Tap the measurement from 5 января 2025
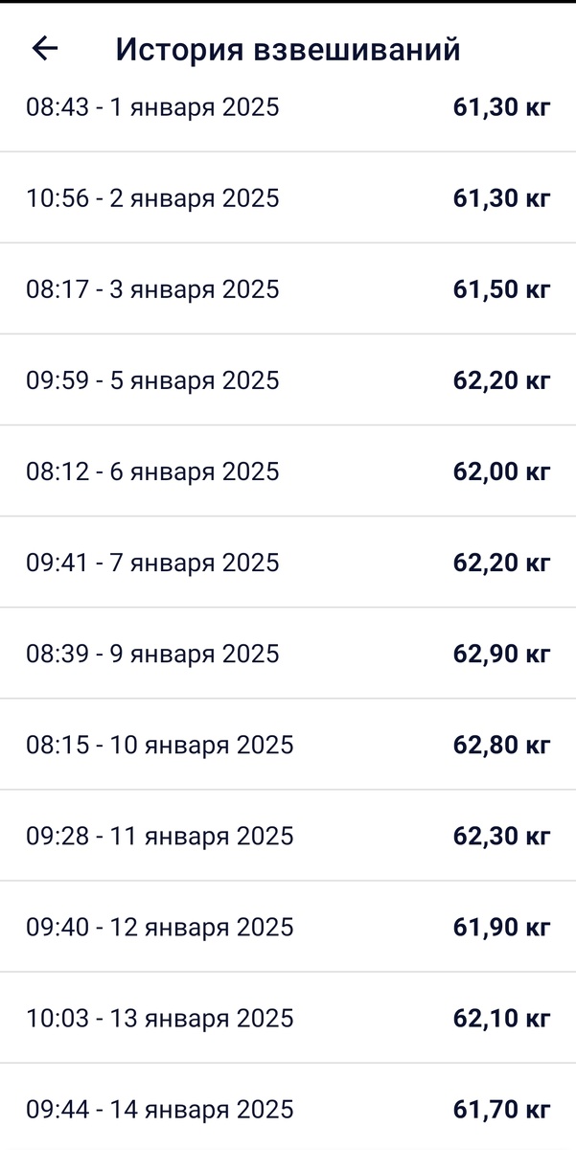The width and height of the screenshot is (576, 1150). pos(288,379)
